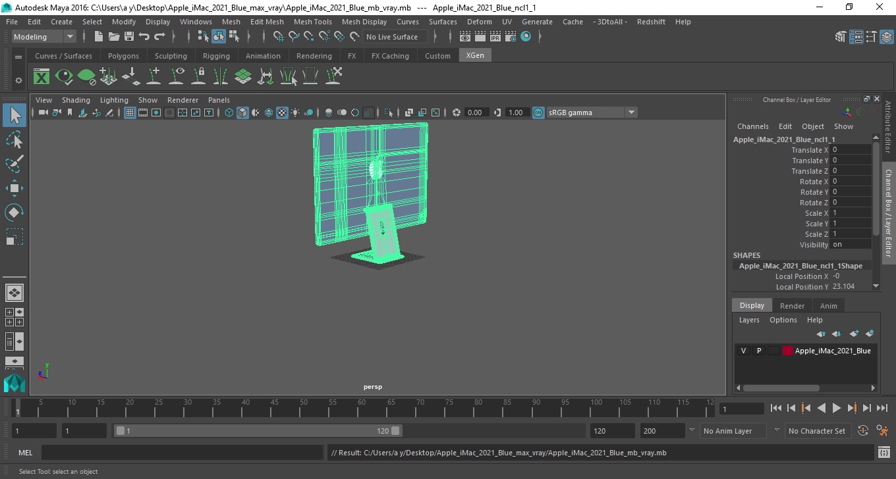Choose the Move tool in toolbox

coord(14,188)
